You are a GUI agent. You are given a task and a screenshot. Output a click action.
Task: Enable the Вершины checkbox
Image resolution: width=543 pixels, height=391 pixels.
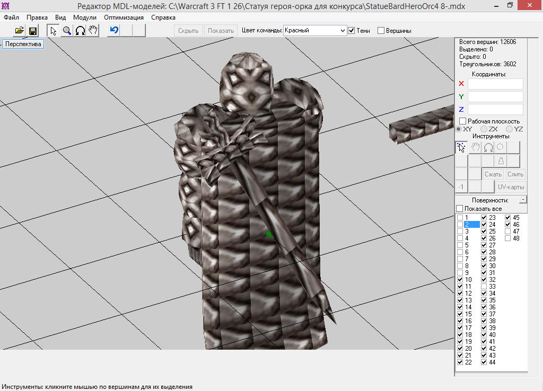coord(381,31)
